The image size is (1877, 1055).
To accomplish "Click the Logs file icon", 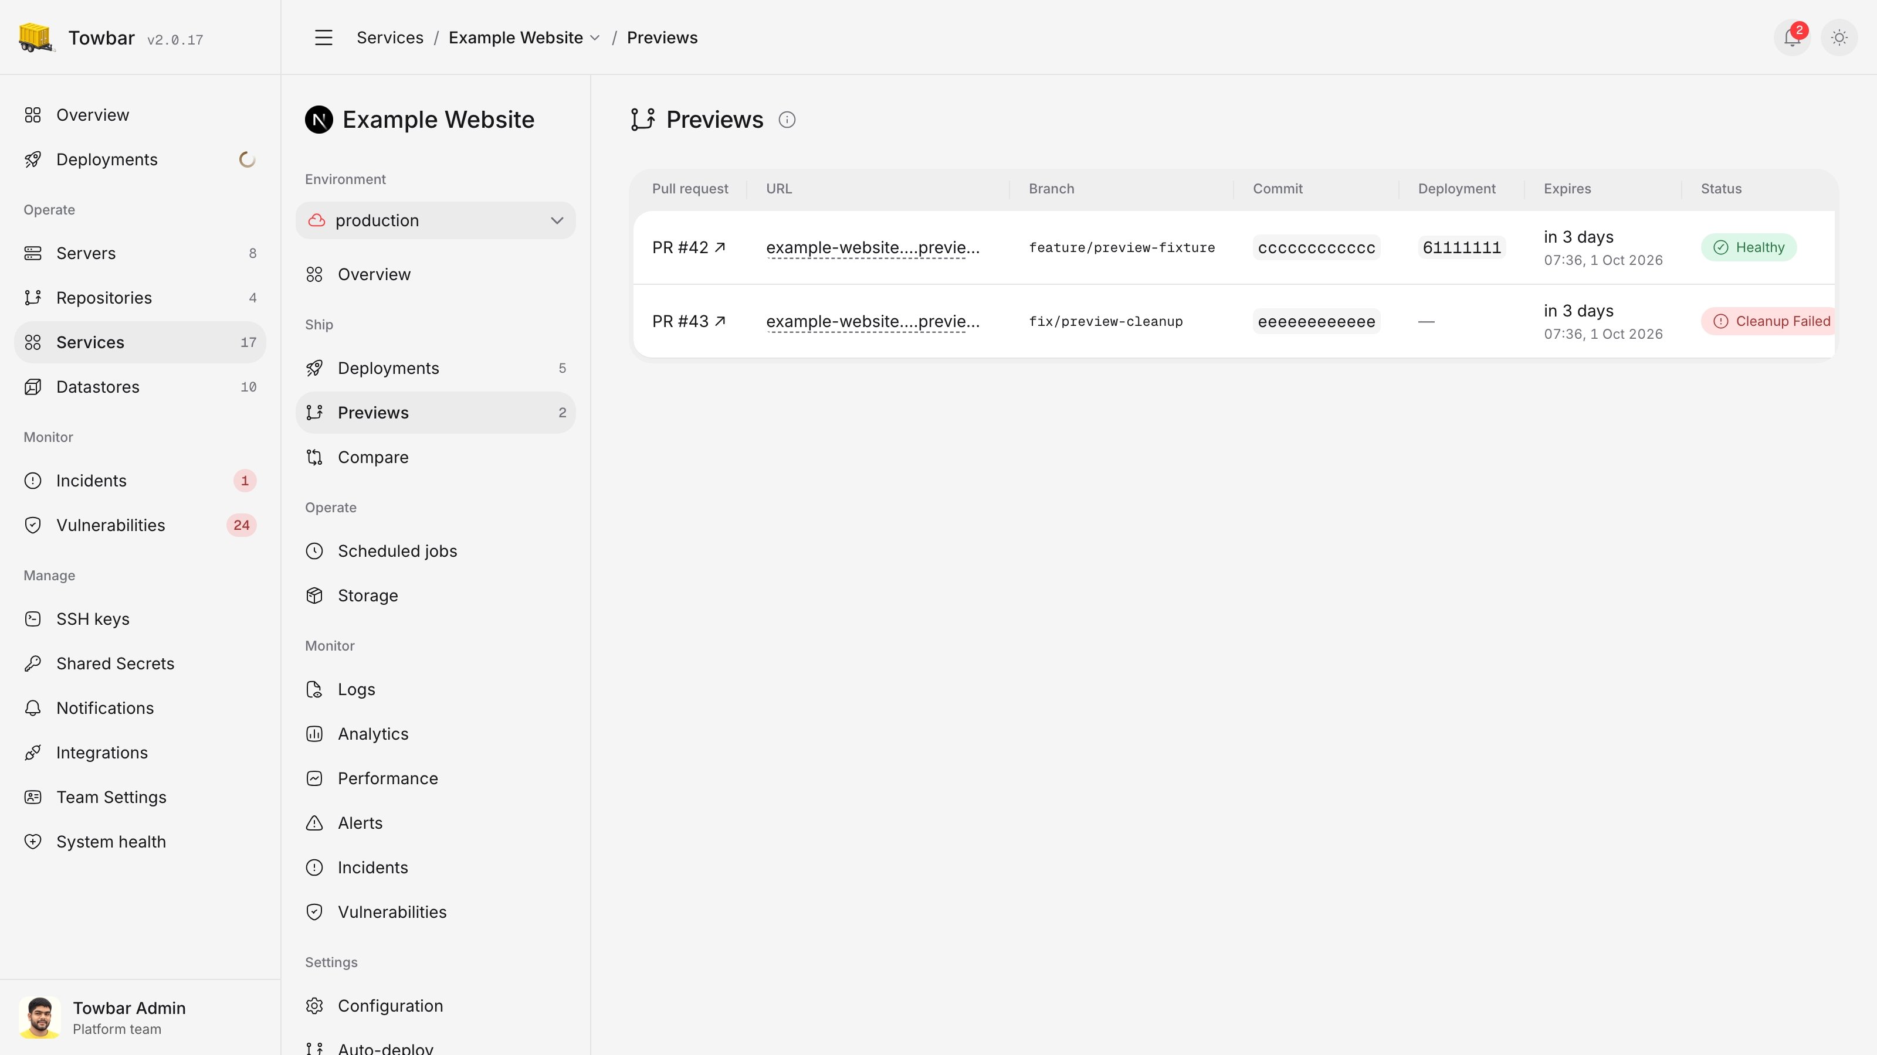I will (x=314, y=689).
